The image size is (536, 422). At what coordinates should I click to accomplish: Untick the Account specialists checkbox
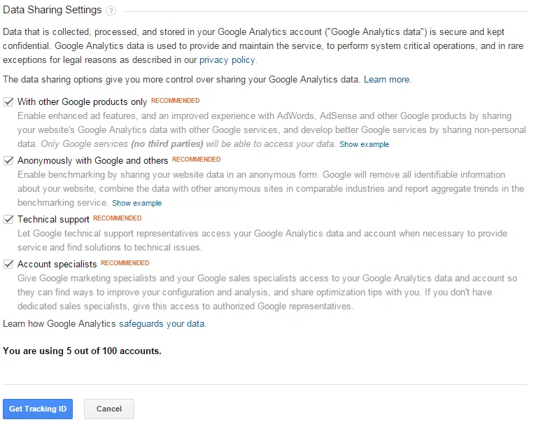(8, 264)
